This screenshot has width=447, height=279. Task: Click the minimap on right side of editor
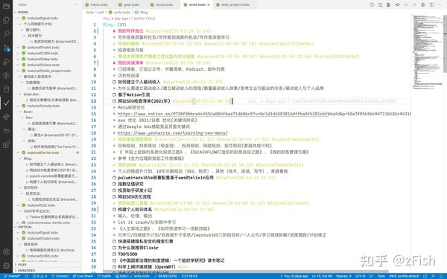click(426, 51)
